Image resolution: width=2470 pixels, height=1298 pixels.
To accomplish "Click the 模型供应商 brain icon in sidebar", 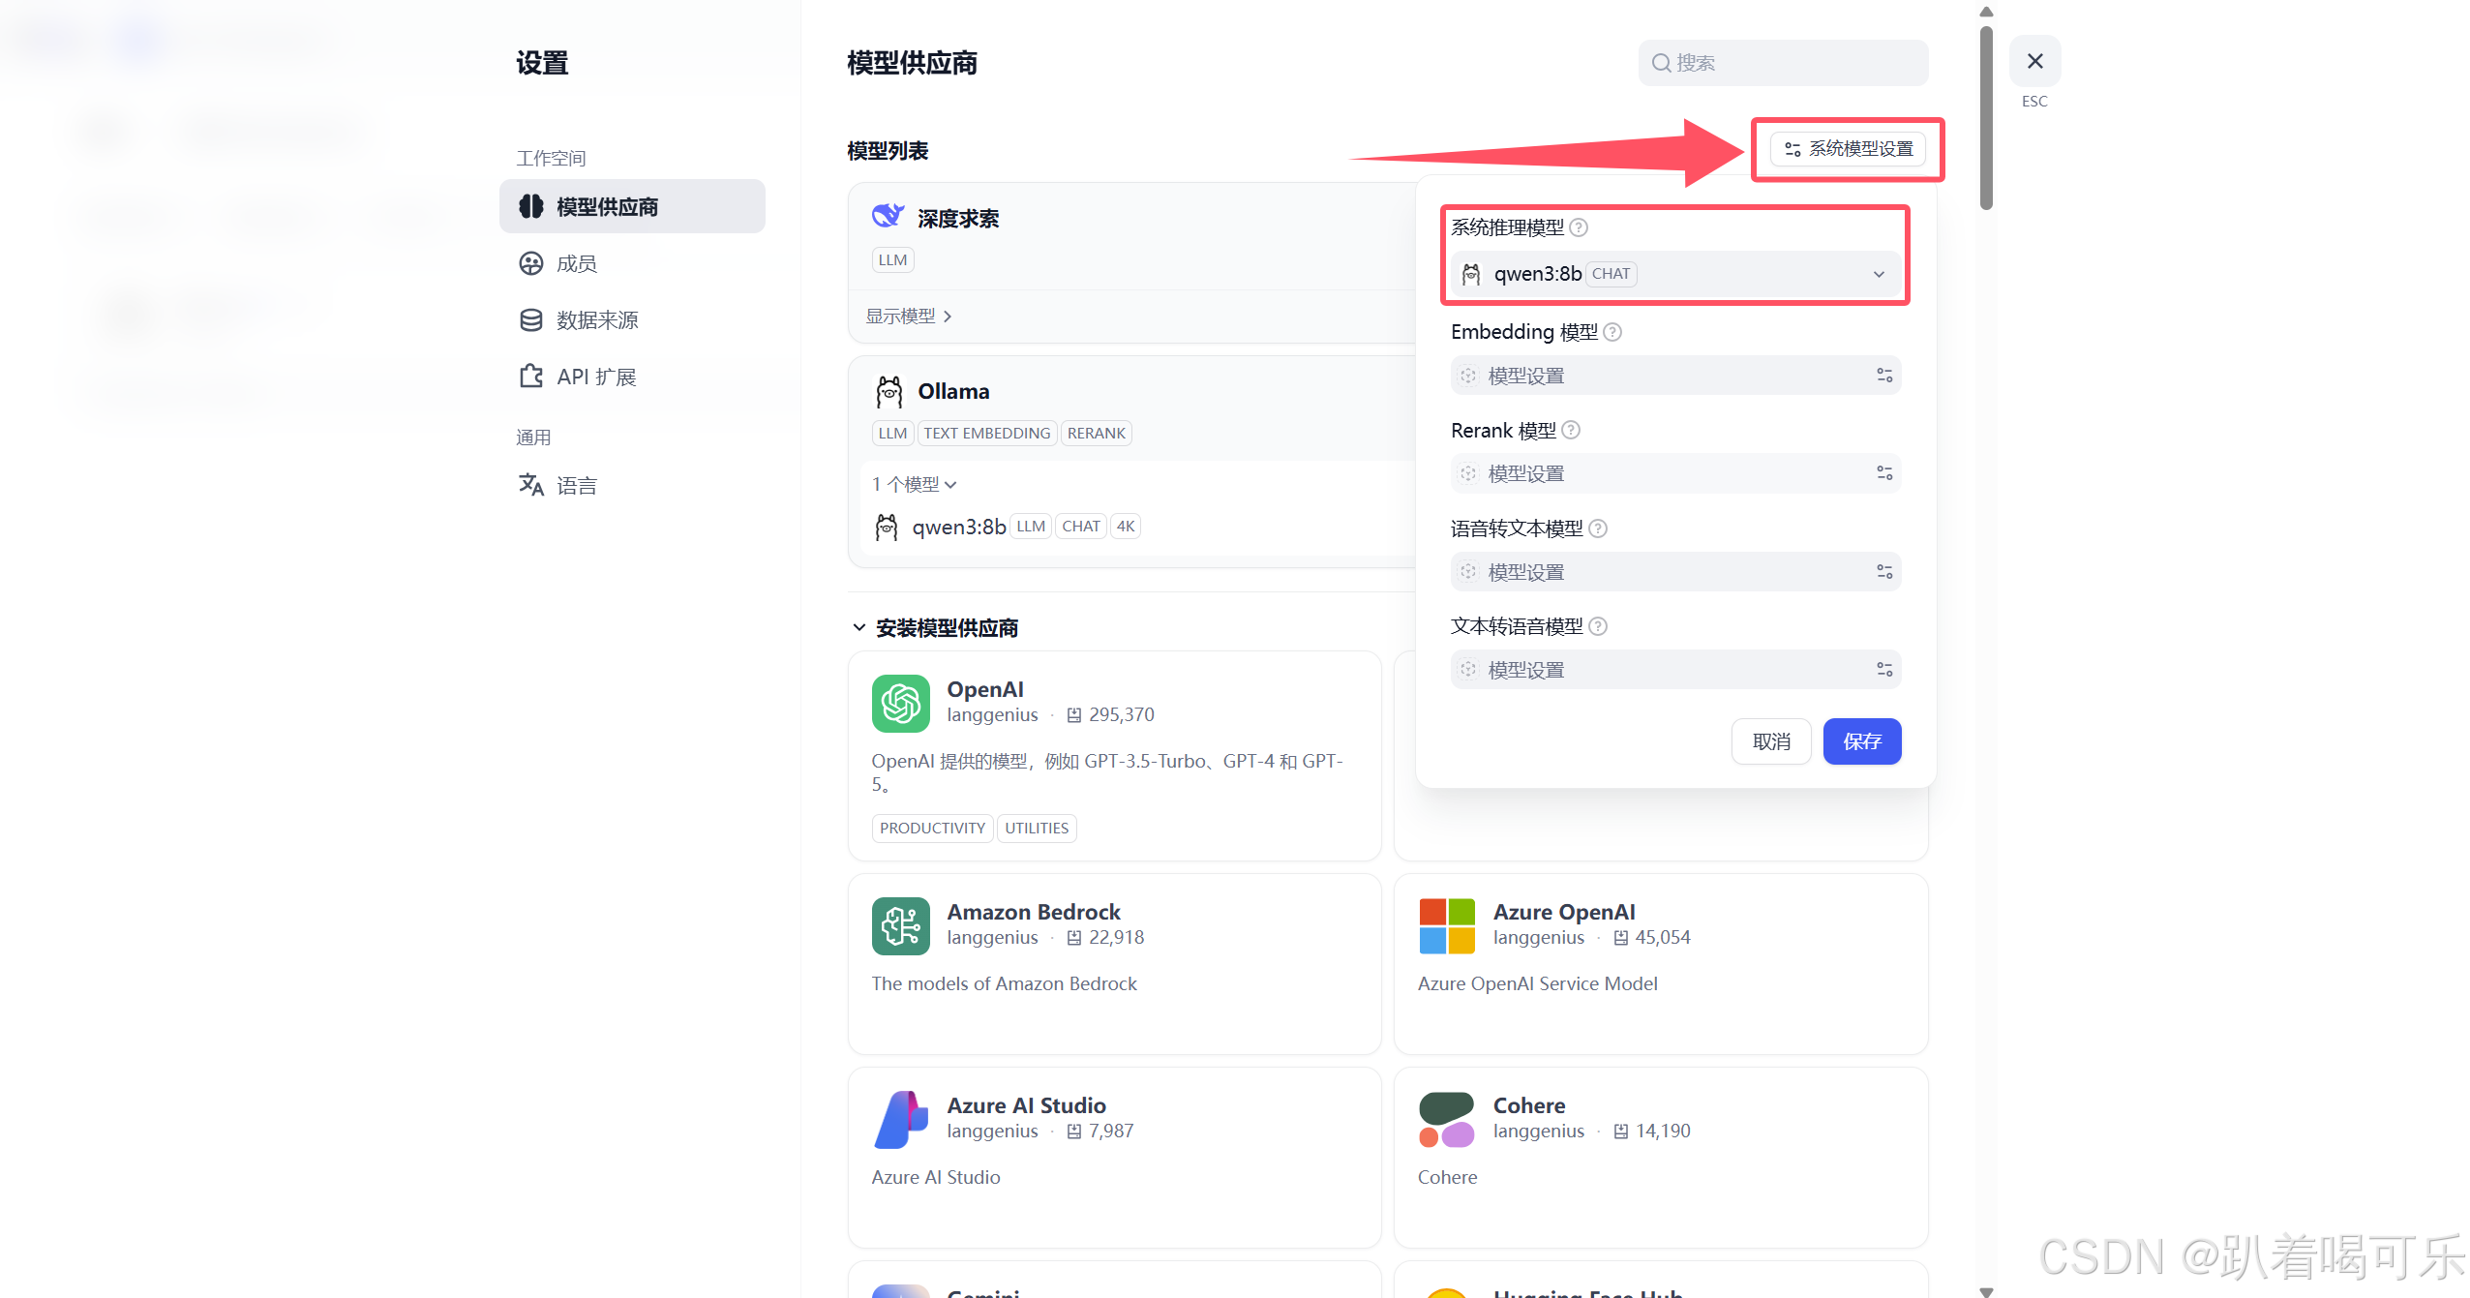I will click(530, 206).
